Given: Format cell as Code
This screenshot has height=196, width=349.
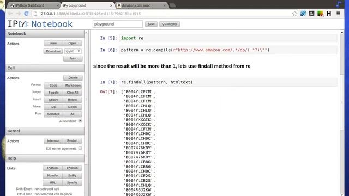Looking at the screenshot, I should click(x=53, y=85).
